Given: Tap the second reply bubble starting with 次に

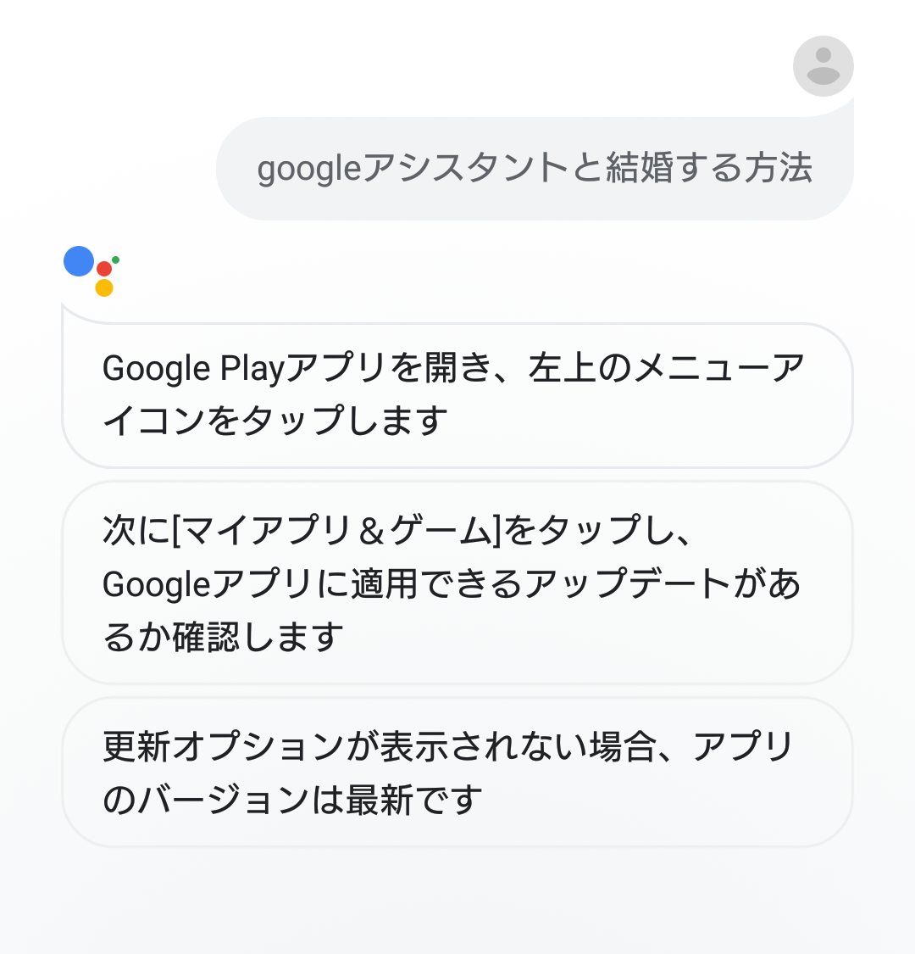Looking at the screenshot, I should [x=457, y=583].
